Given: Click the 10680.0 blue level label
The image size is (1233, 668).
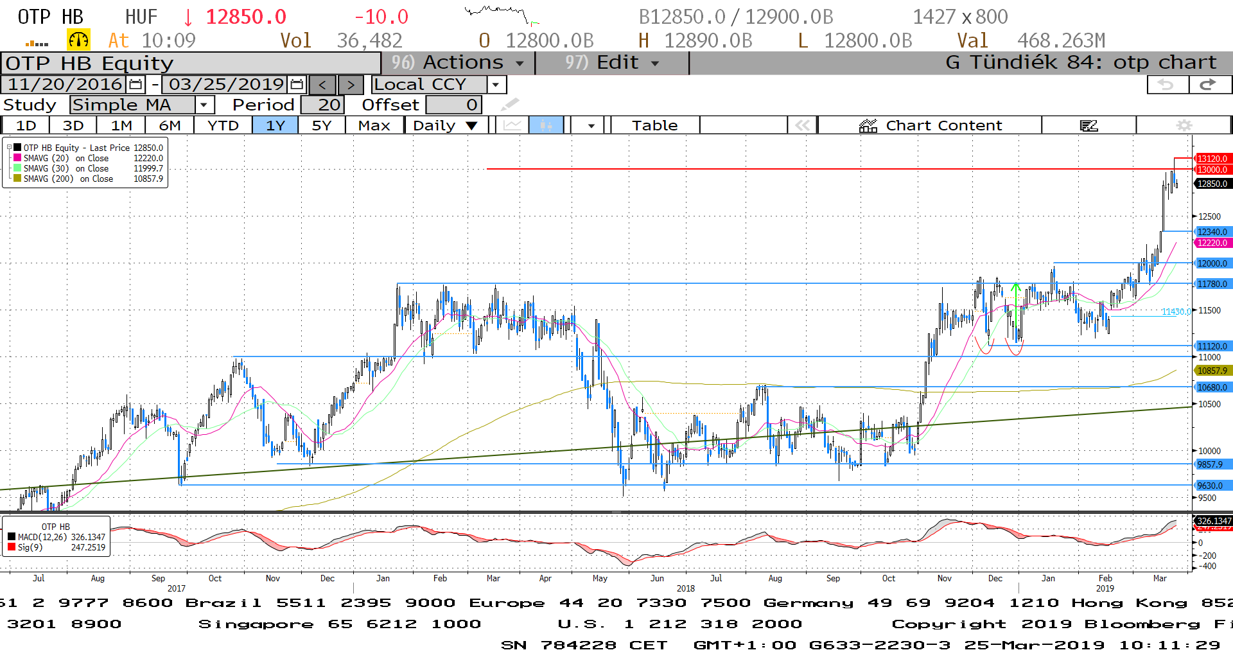Looking at the screenshot, I should point(1212,387).
